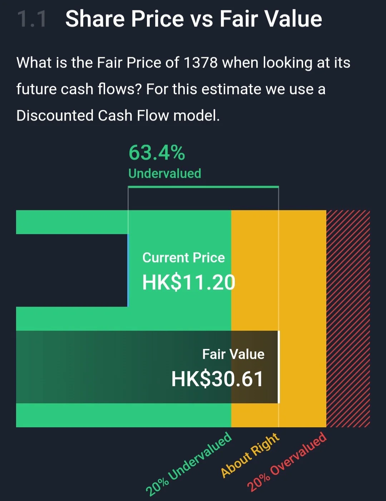Click the 20% Overvalued axis label
This screenshot has width=386, height=501.
(287, 462)
